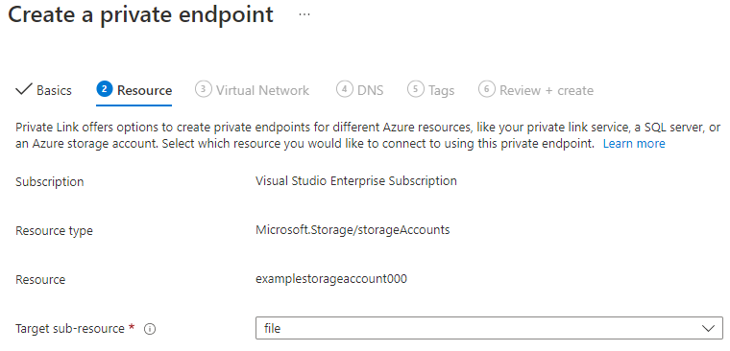Open the Learn more link
Image resolution: width=730 pixels, height=351 pixels.
pos(634,144)
